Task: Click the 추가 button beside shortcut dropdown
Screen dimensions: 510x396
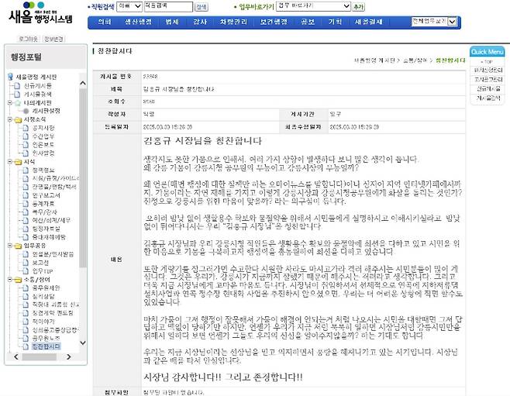Action: click(358, 7)
